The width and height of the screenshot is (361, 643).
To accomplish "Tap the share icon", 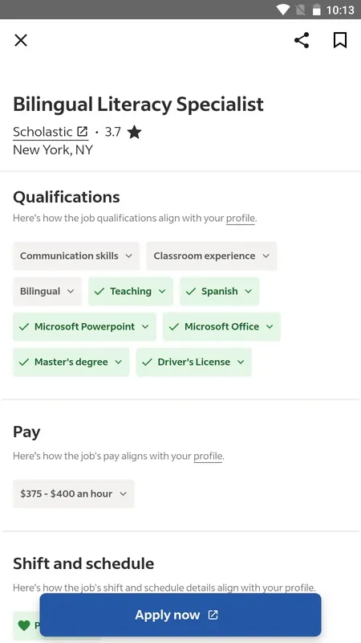I will point(302,40).
